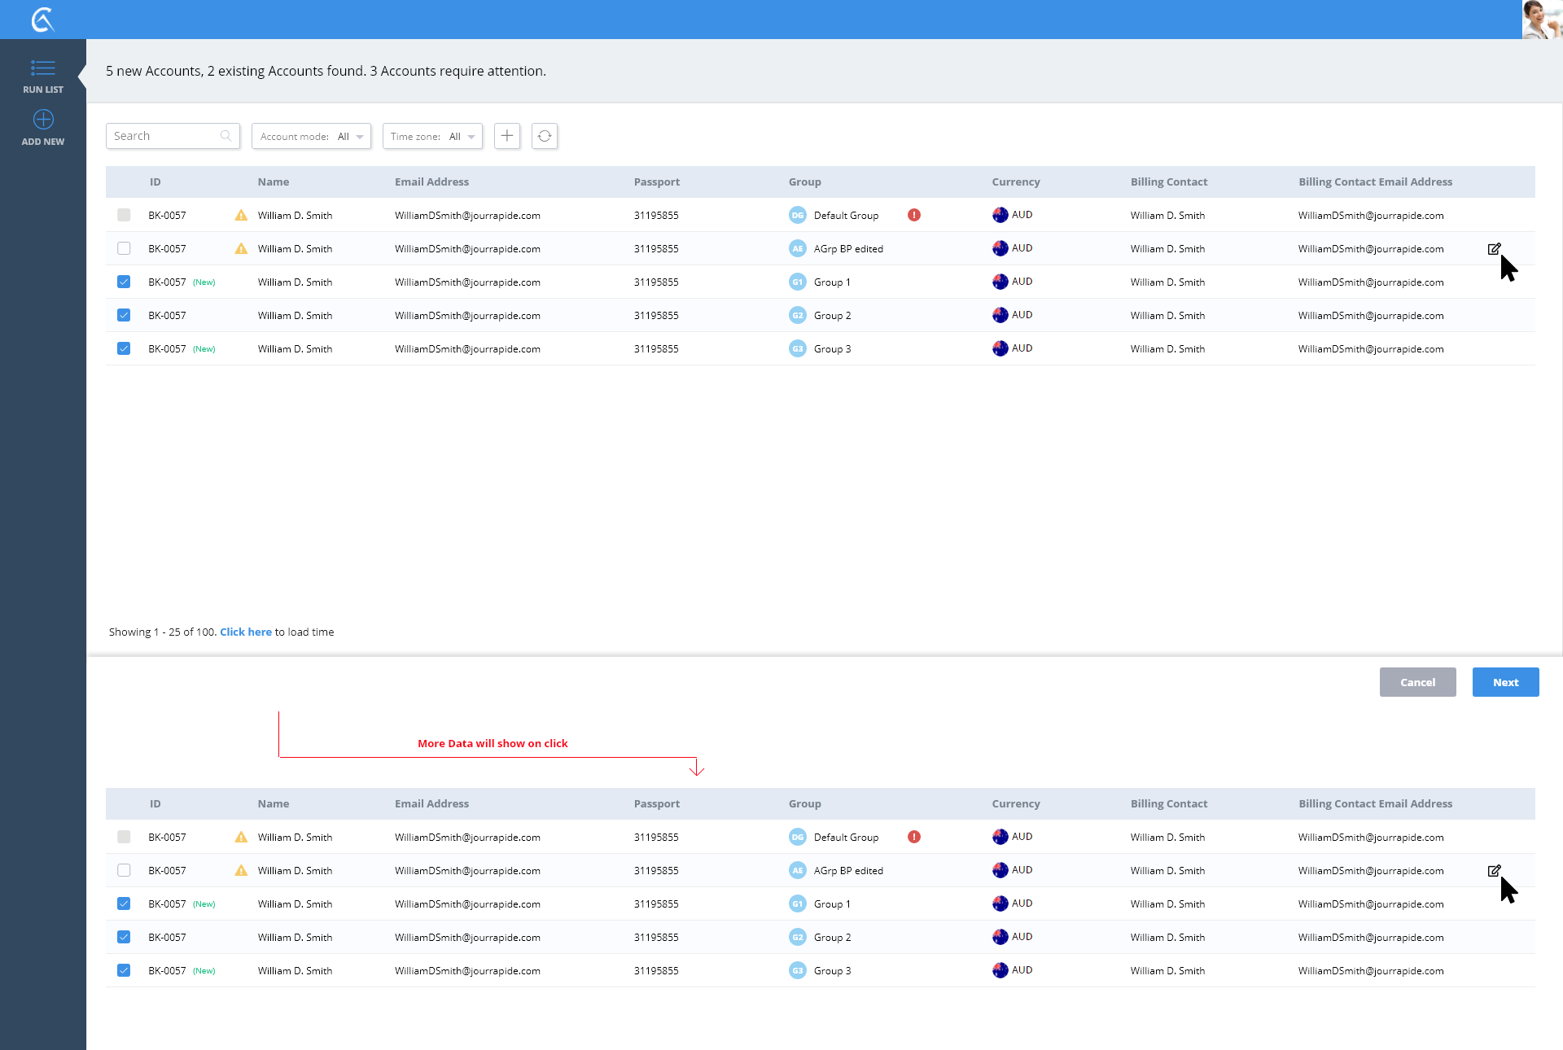Image resolution: width=1563 pixels, height=1050 pixels.
Task: Click the red error icon beside Default Group in the upper table
Action: 914,215
